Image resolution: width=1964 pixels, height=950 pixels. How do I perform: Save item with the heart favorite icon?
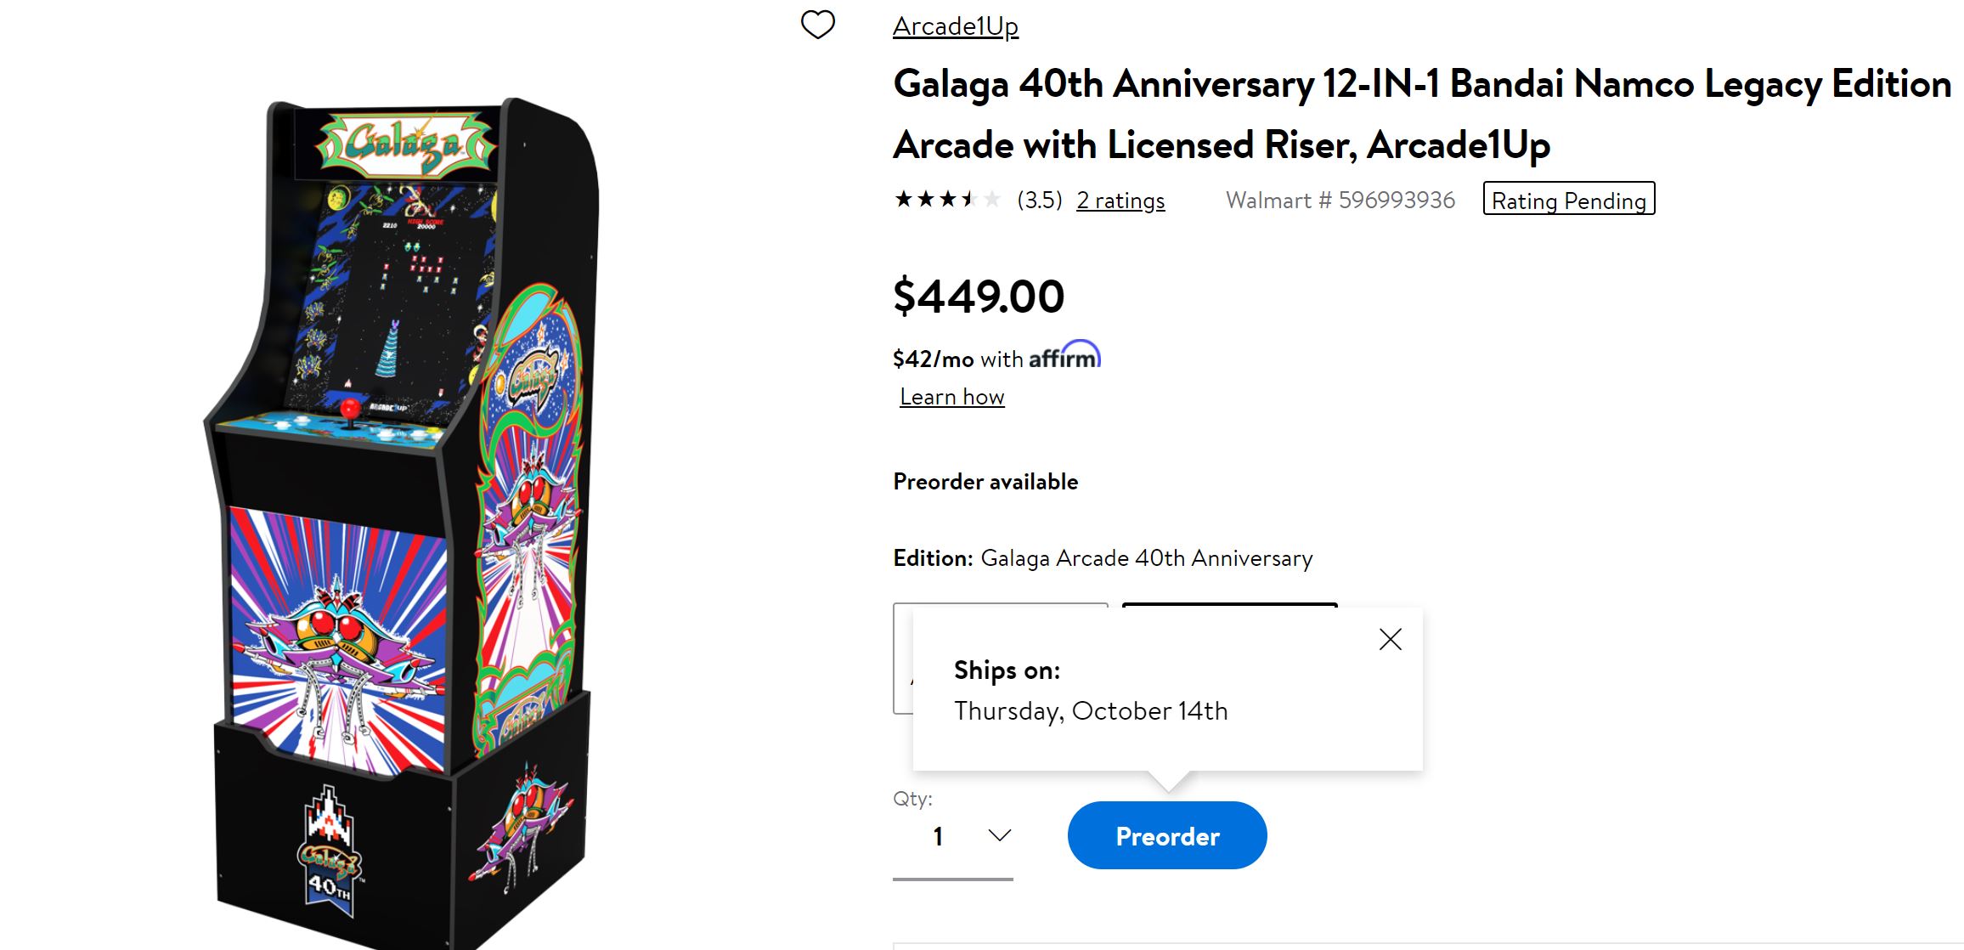pos(818,25)
